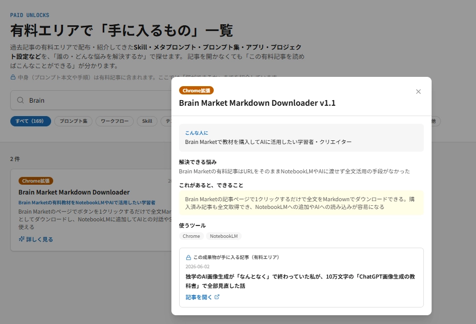Click the PAID UNLOCKS label
Image resolution: width=476 pixels, height=324 pixels.
(29, 15)
